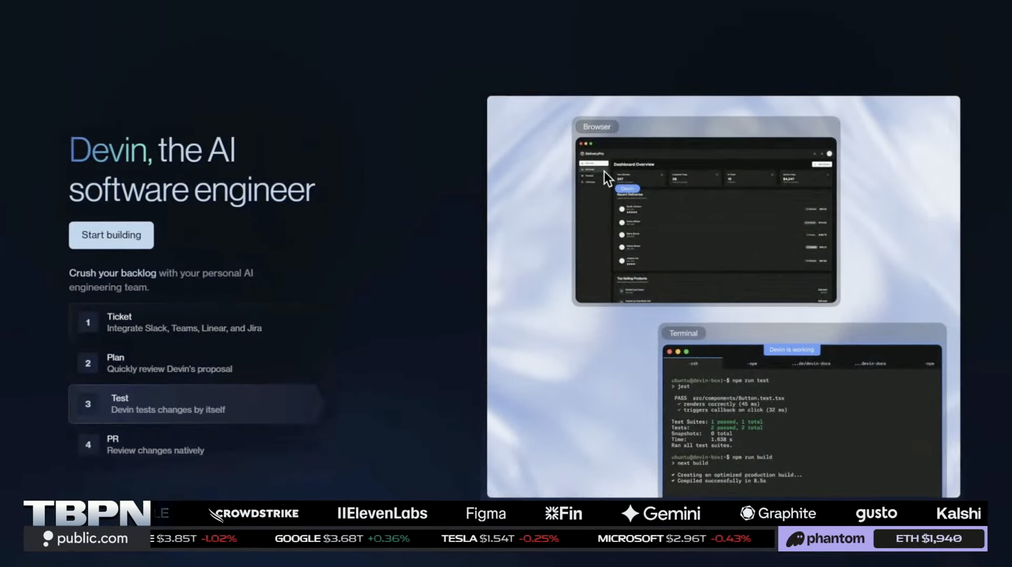Click the CrowdStrike sponsor logo

point(254,514)
